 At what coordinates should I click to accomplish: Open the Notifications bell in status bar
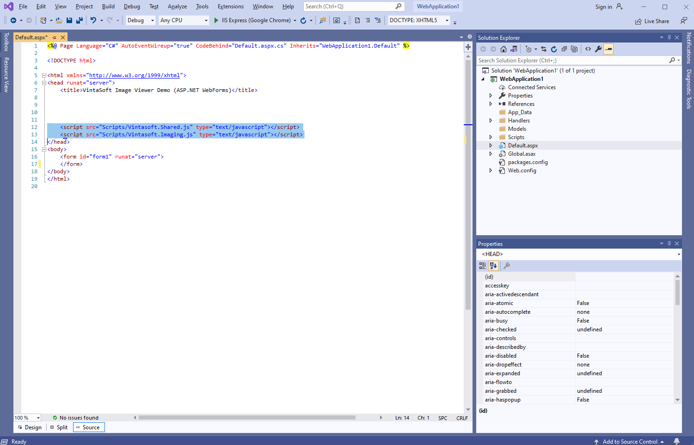pos(677,441)
